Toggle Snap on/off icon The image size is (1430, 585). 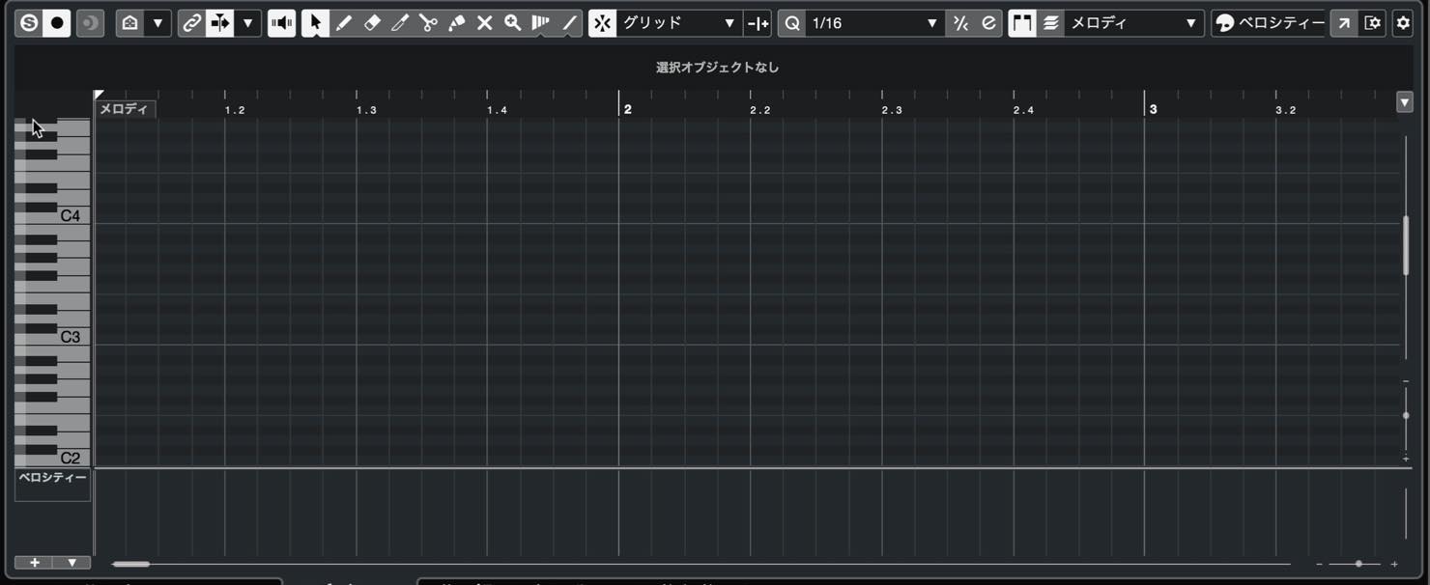click(x=602, y=23)
